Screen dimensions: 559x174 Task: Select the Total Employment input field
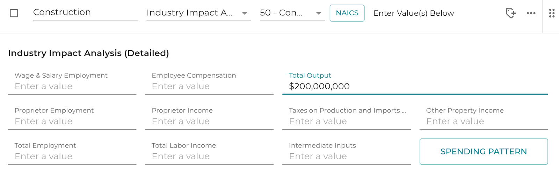click(x=72, y=152)
